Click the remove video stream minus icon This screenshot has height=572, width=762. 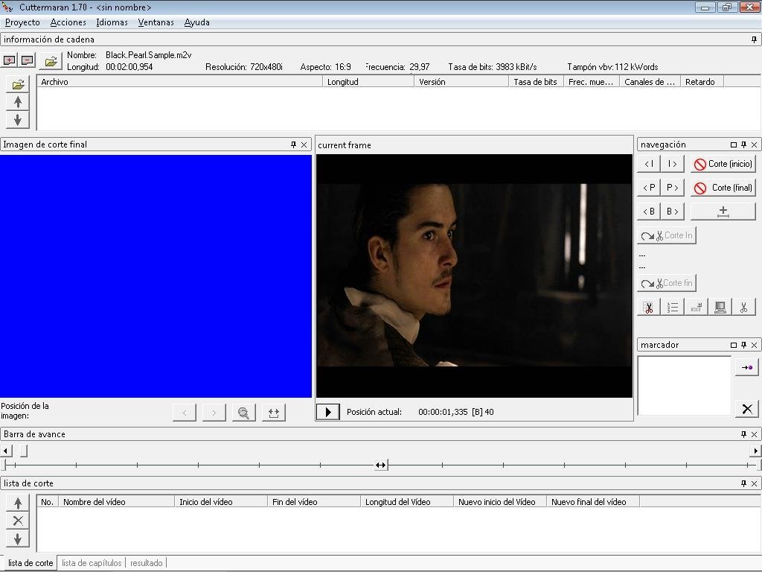coord(28,60)
